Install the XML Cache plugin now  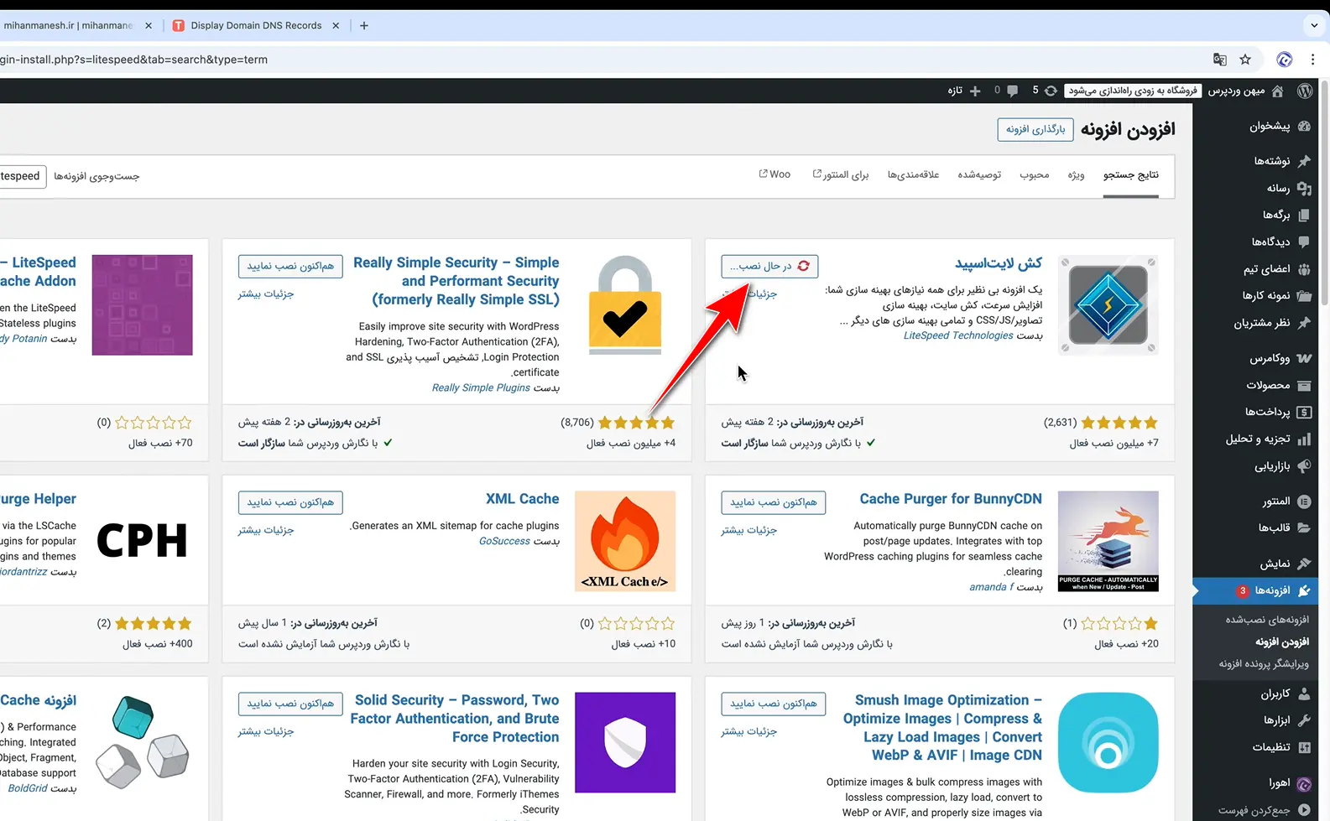click(x=290, y=502)
